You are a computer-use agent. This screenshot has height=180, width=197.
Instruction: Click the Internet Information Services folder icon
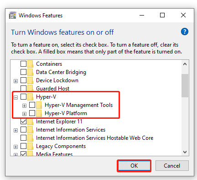coord(30,130)
